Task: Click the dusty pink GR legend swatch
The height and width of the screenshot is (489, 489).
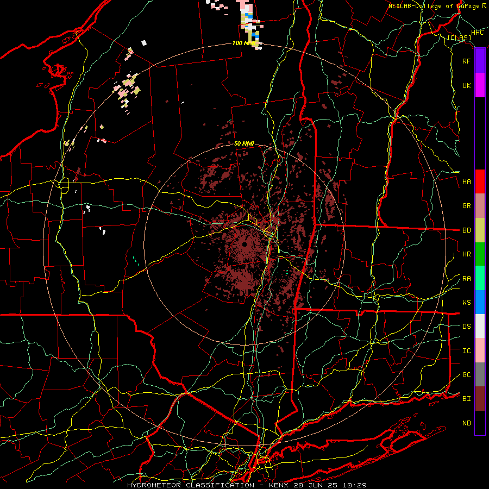Action: tap(480, 206)
